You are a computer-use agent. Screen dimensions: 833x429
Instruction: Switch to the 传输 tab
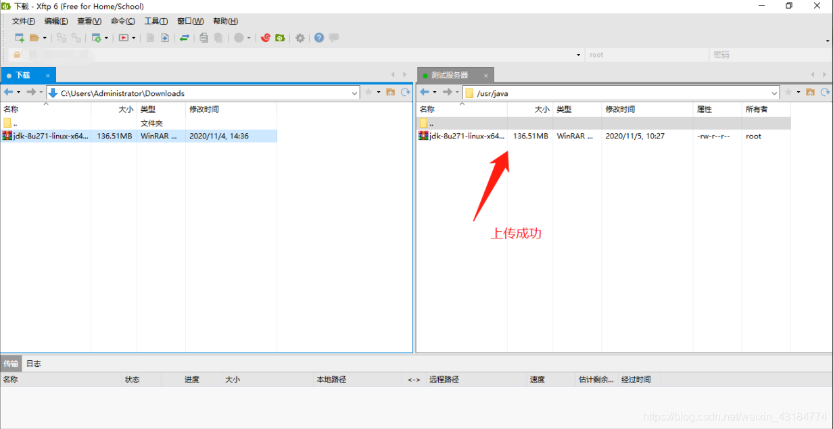(11, 363)
